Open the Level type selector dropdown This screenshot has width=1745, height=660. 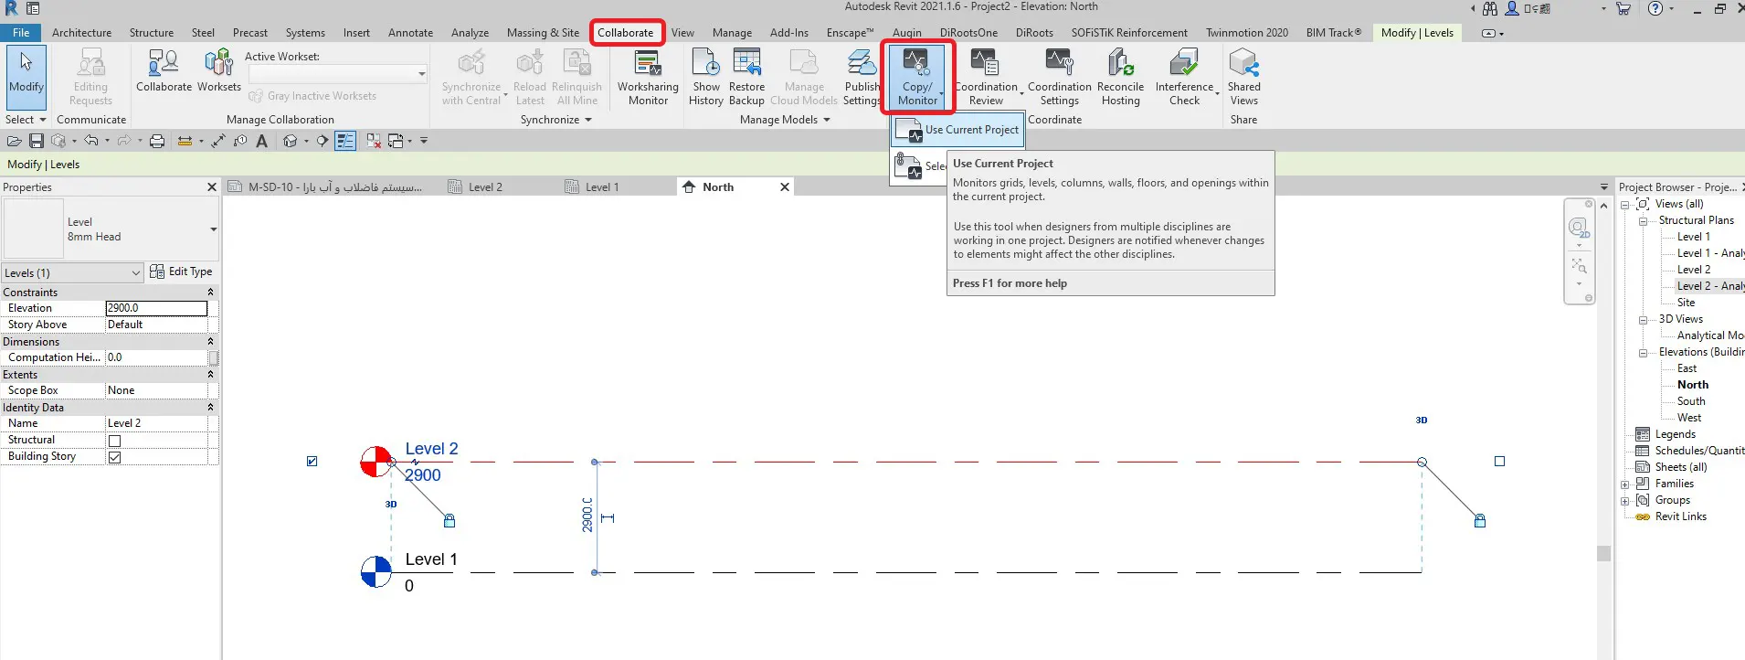214,229
